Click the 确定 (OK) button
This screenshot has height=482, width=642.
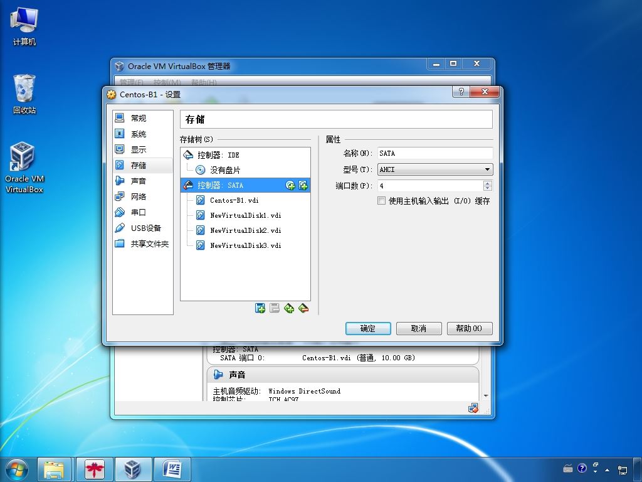tap(368, 328)
